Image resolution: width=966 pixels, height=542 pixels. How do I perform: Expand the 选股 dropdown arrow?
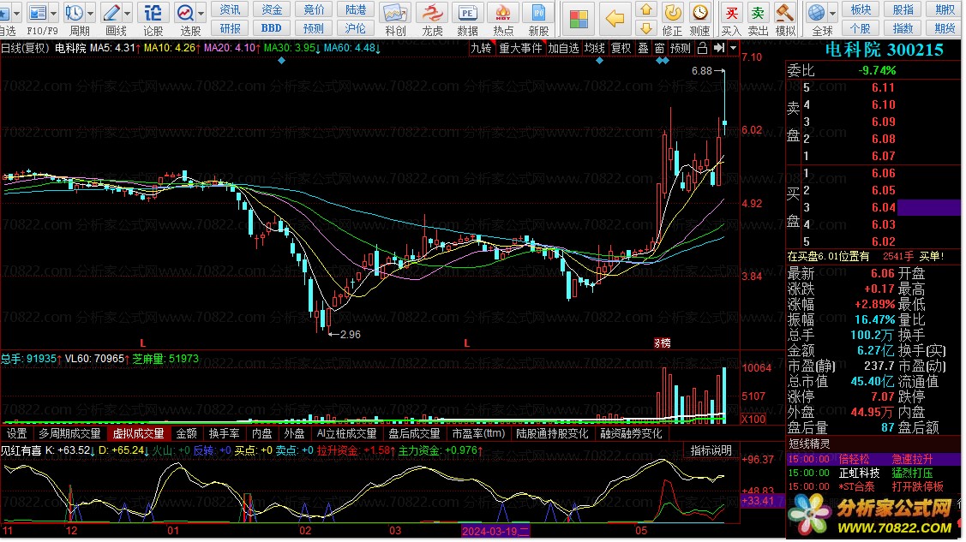201,12
